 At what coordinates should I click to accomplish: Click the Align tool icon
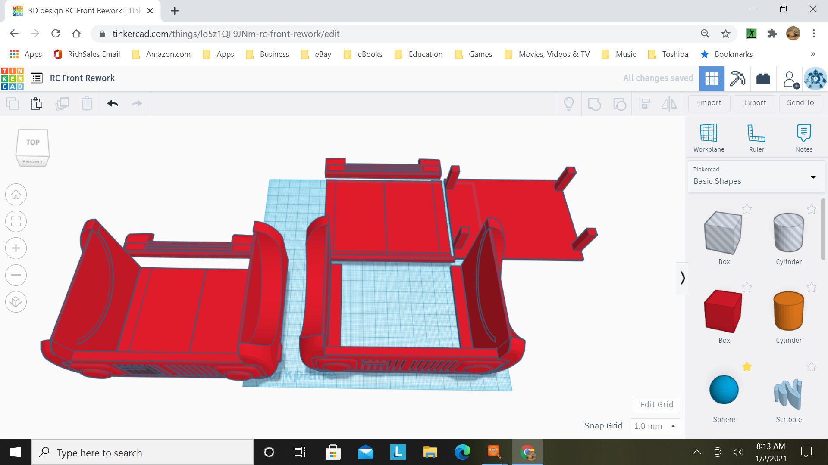click(x=645, y=104)
